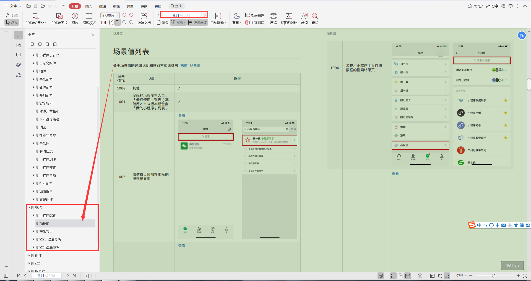
Task: Switch to the 转换 convert tab
Action: pos(158,6)
